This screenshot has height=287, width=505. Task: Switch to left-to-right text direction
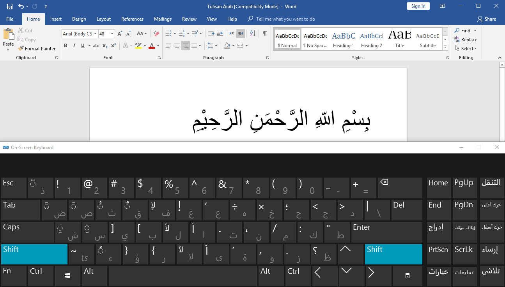click(232, 33)
